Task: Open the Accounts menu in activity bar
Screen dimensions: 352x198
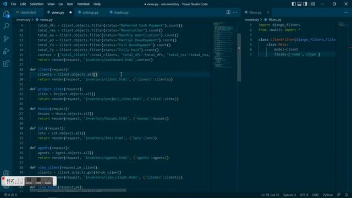Action: point(6,173)
